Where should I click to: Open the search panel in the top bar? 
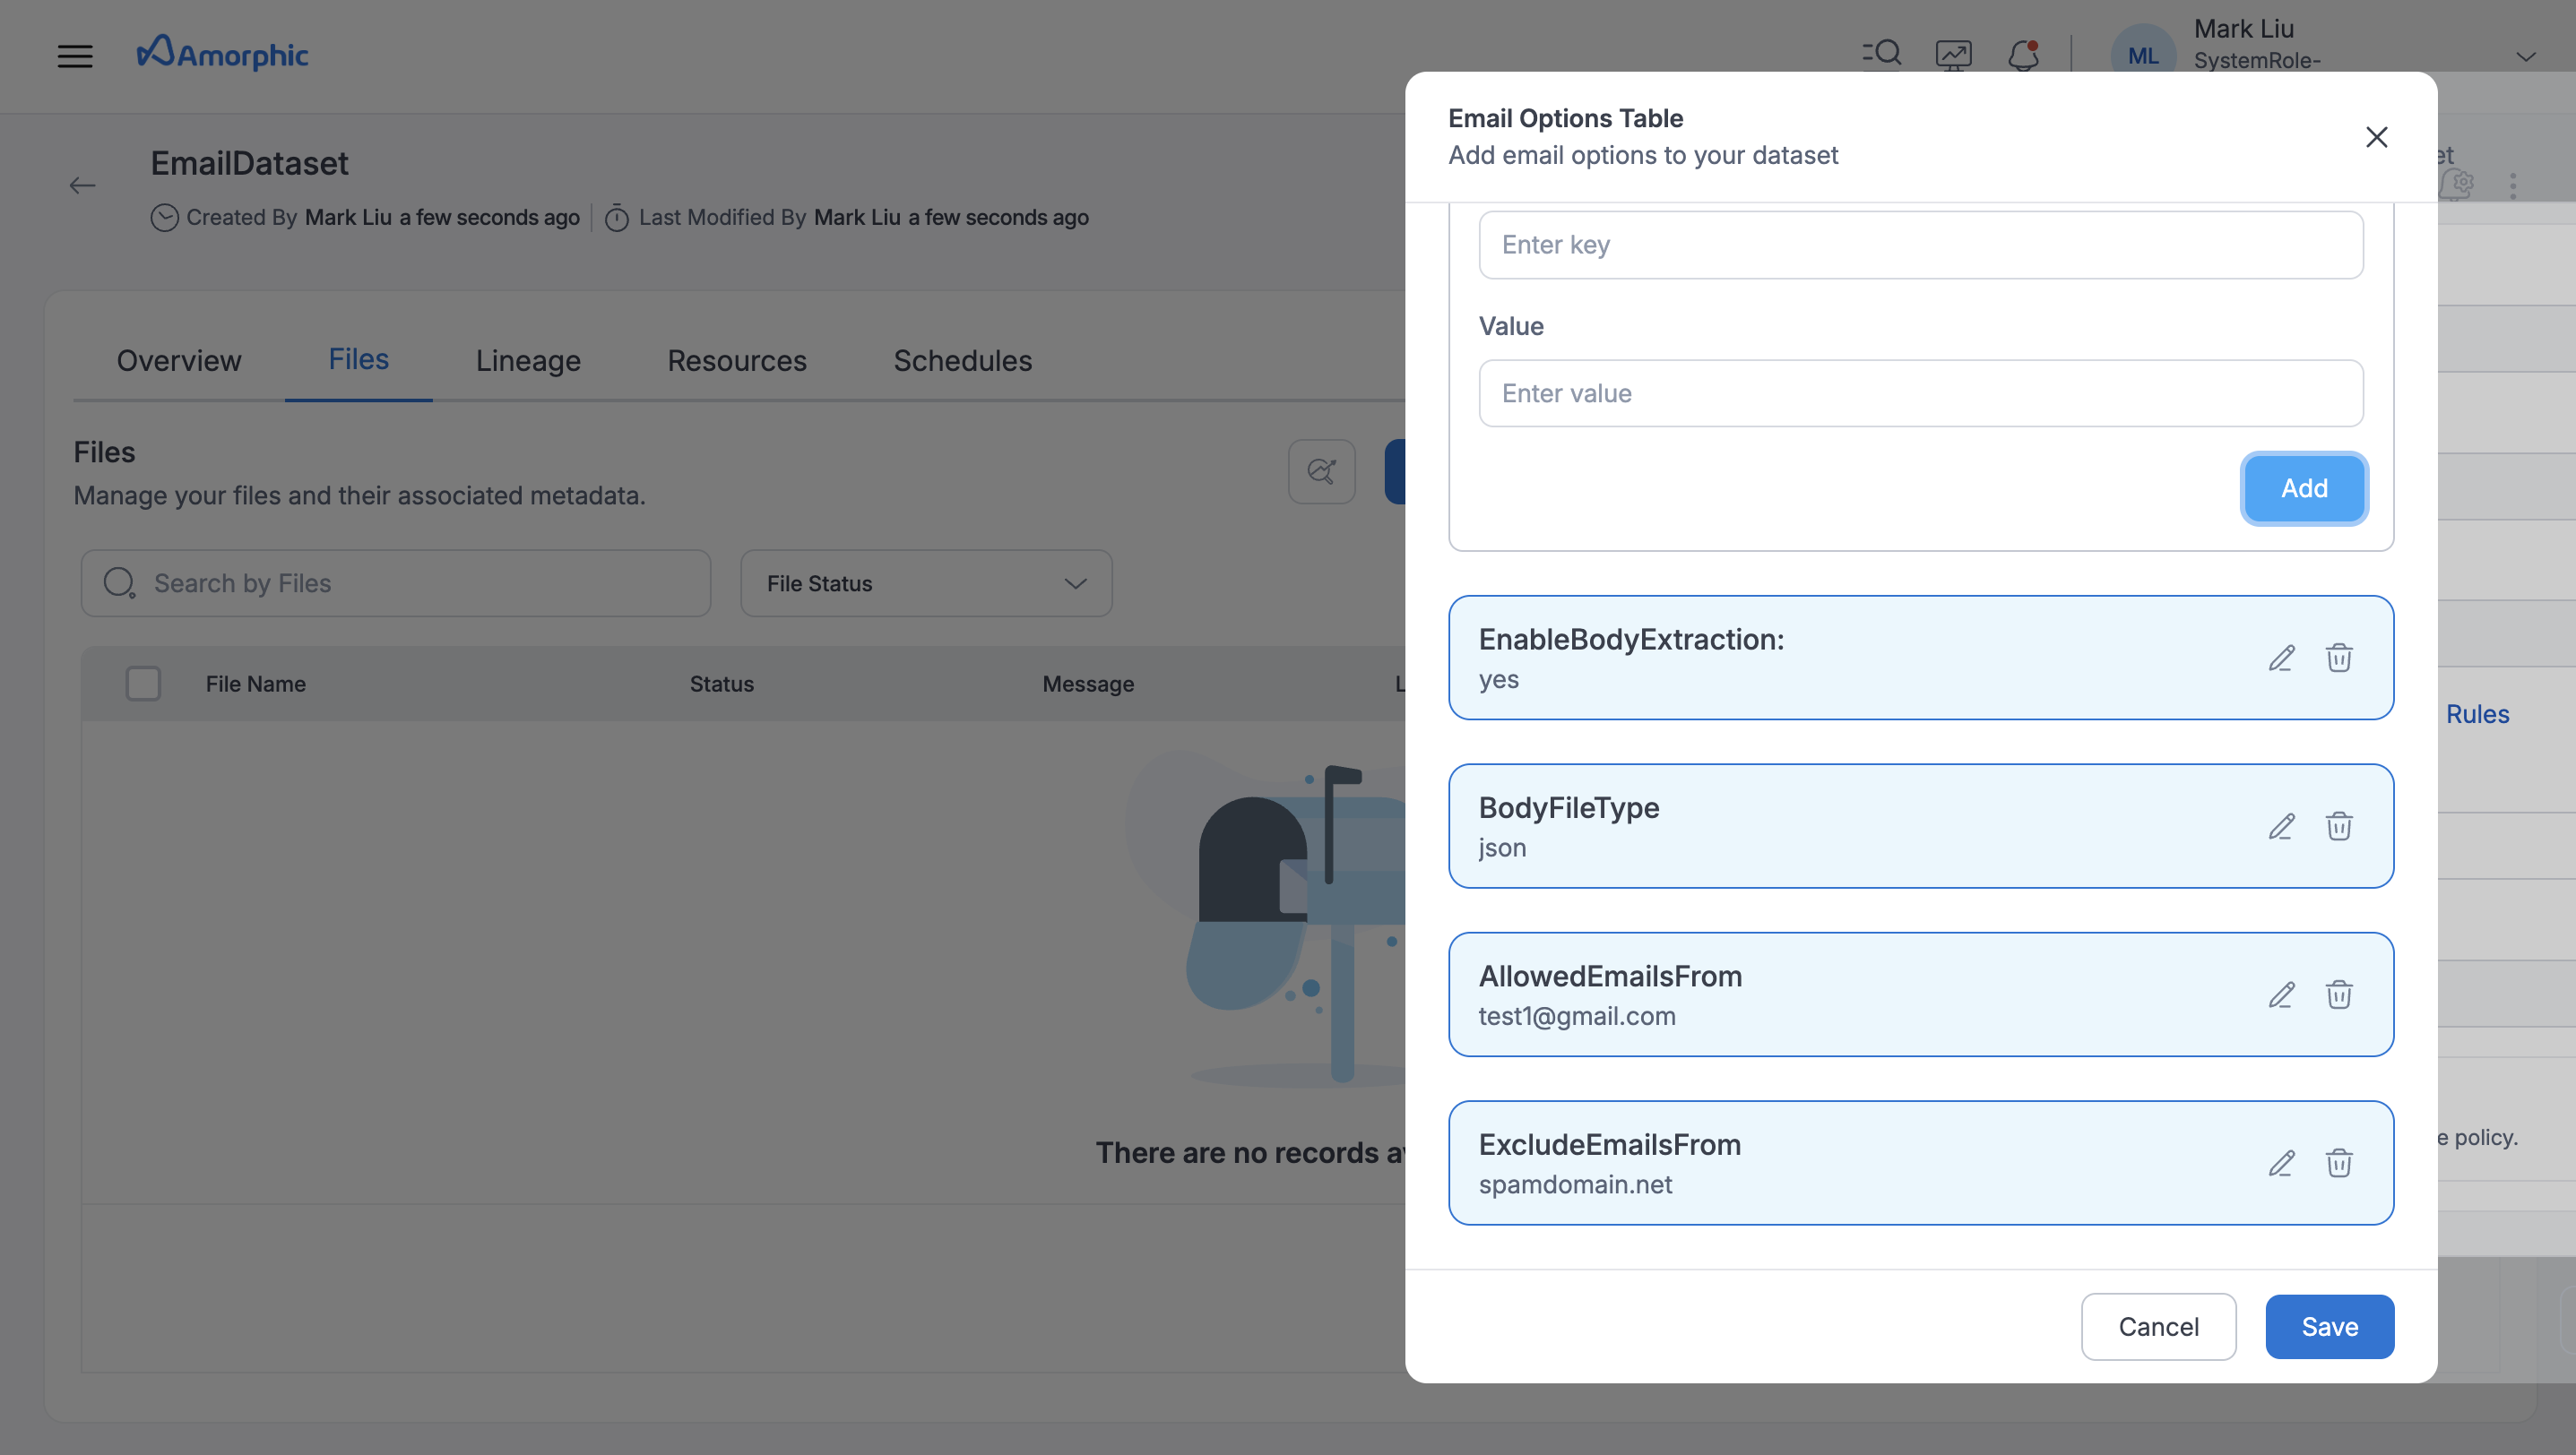[1881, 54]
